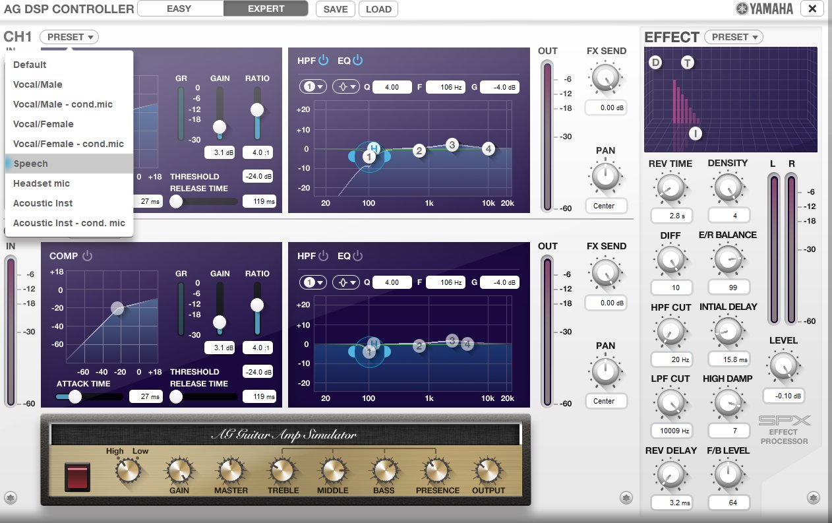
Task: Click the DENSITY knob
Action: (727, 189)
